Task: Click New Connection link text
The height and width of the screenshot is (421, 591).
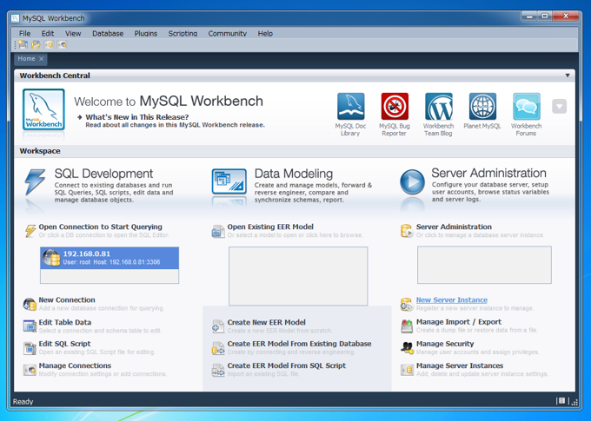Action: pos(67,300)
